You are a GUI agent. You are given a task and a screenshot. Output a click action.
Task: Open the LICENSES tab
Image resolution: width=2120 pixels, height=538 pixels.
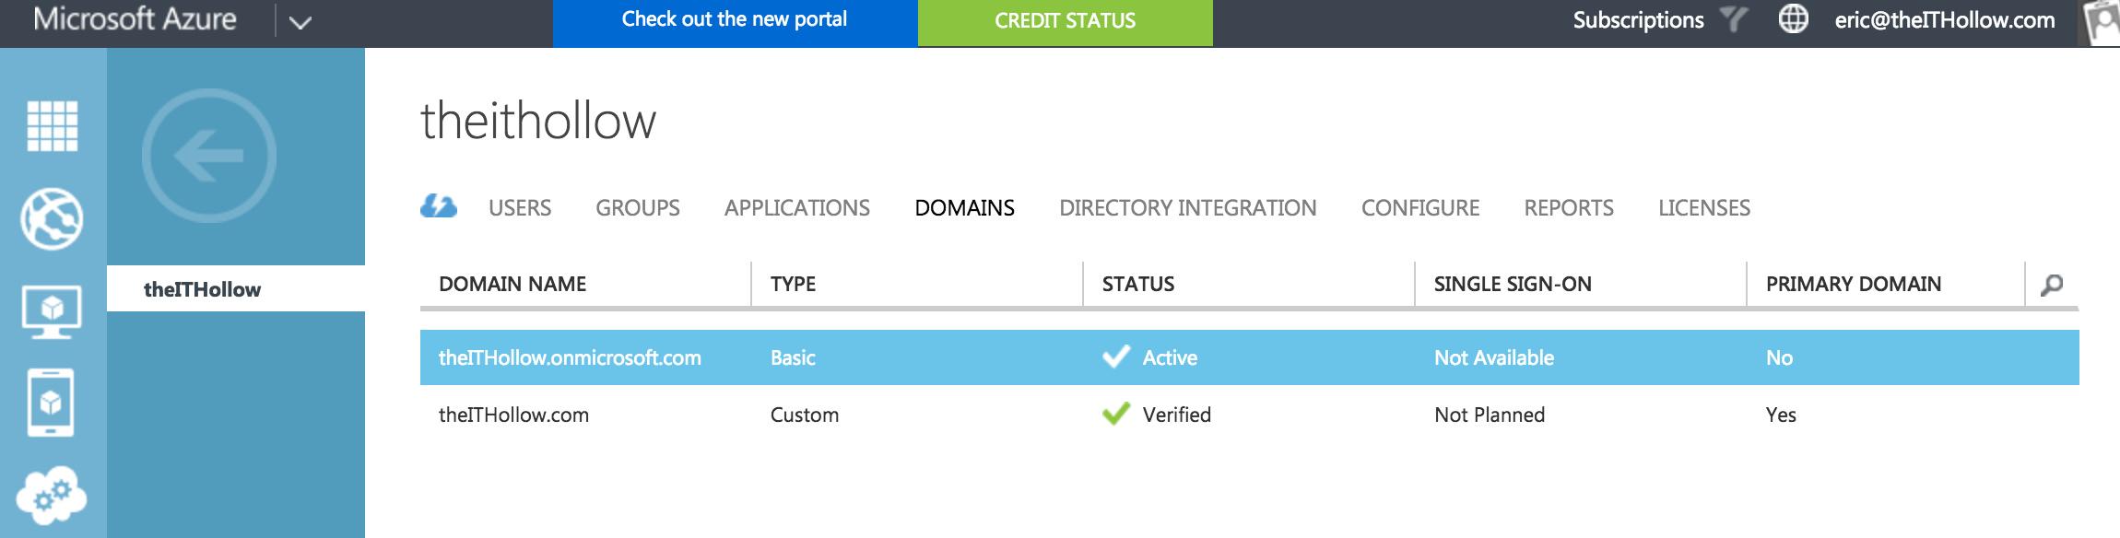(x=1703, y=208)
